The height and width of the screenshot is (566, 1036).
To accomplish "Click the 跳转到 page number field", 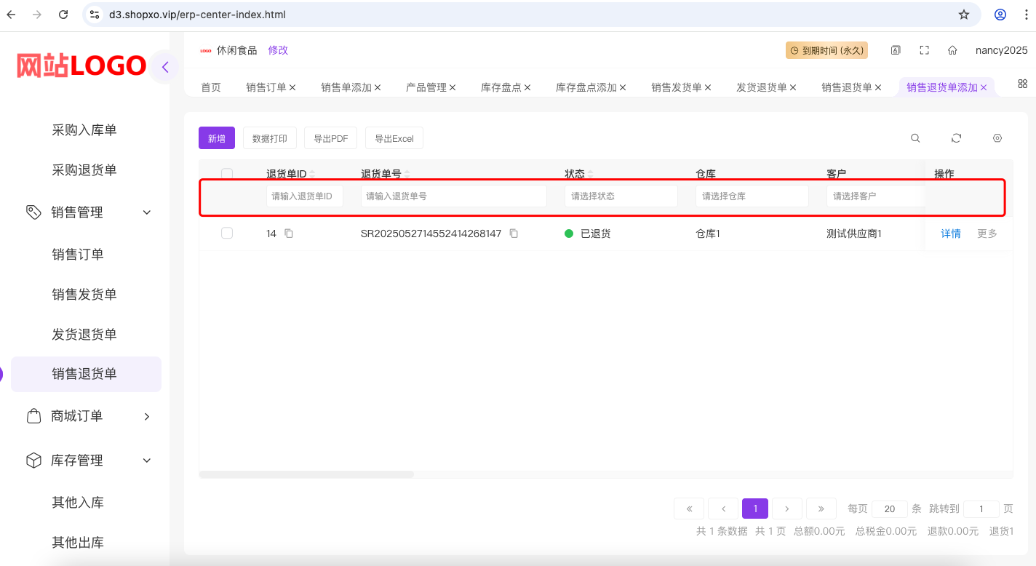I will click(x=981, y=509).
